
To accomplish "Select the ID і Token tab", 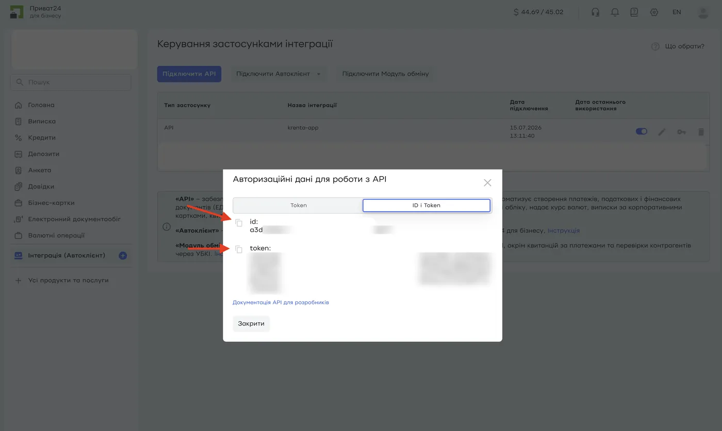I will click(426, 205).
